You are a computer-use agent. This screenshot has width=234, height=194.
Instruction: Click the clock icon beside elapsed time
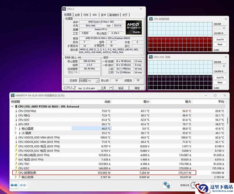point(193,185)
